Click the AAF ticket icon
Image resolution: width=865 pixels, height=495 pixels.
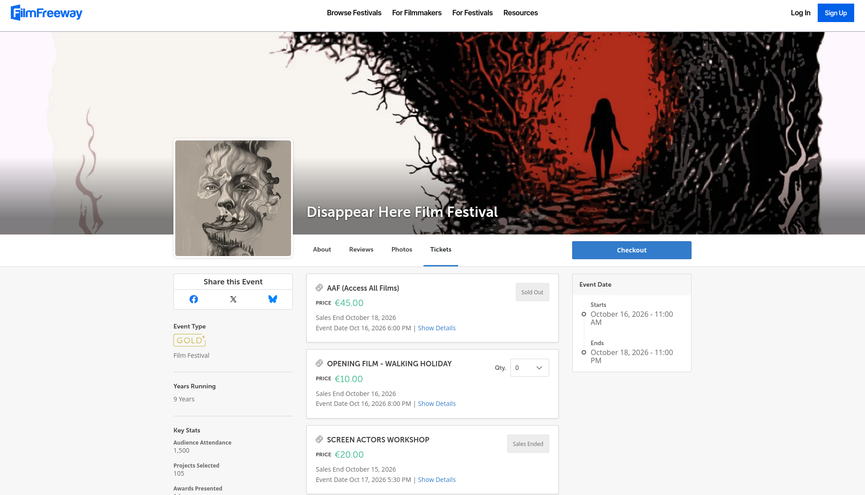(319, 288)
